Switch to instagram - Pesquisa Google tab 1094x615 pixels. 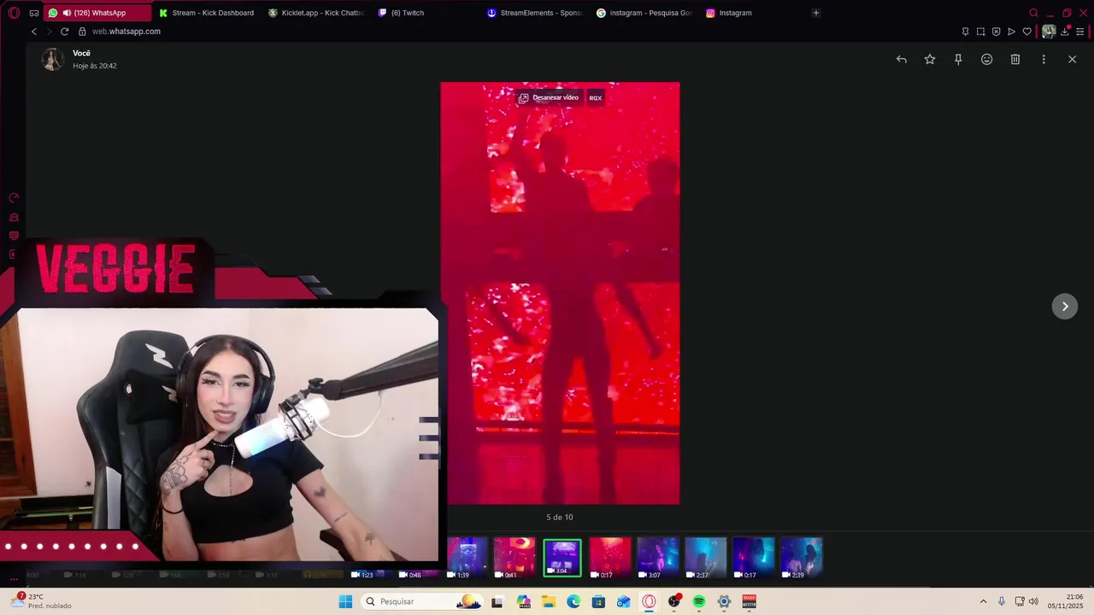[x=645, y=13]
